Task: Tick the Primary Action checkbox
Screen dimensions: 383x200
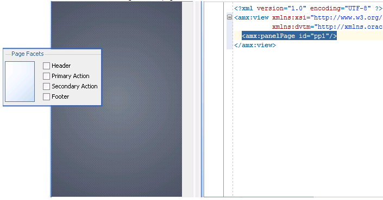Action: coord(46,76)
